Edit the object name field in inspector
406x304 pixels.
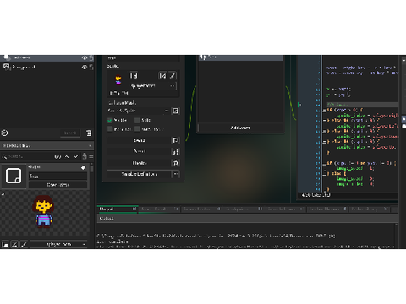tap(58, 176)
